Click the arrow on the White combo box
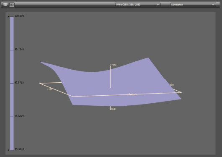This screenshot has height=157, width=222. click(158, 5)
